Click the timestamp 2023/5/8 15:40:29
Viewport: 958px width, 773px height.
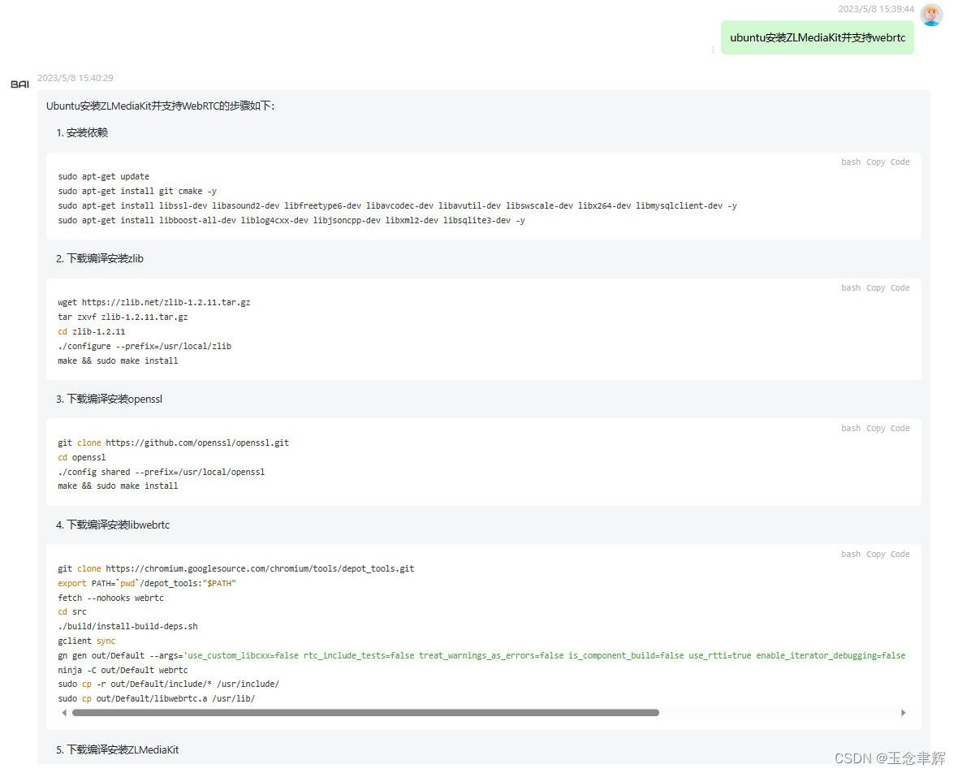tap(76, 78)
